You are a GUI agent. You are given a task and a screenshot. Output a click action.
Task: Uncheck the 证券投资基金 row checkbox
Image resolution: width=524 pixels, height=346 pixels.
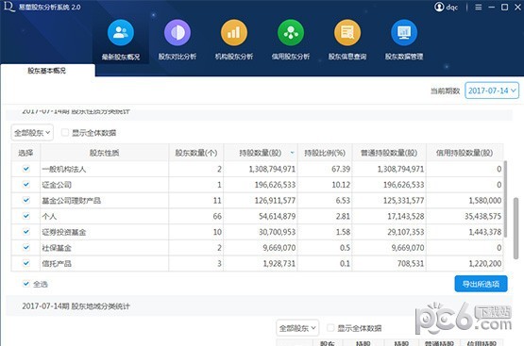coord(26,232)
